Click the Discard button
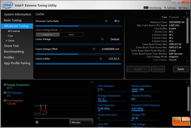 click(x=158, y=69)
